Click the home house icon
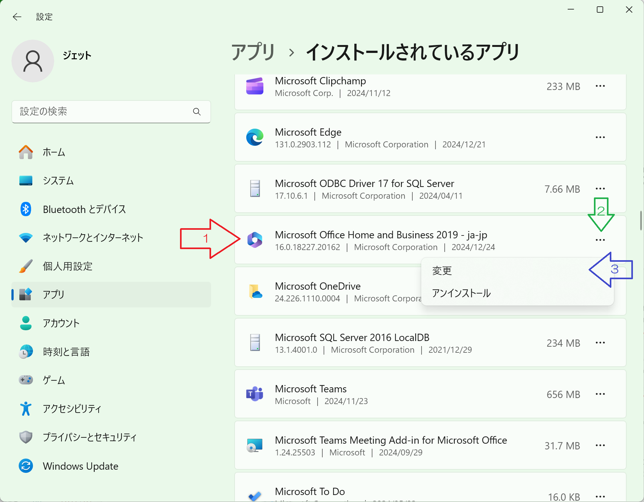Image resolution: width=644 pixels, height=502 pixels. pyautogui.click(x=26, y=152)
